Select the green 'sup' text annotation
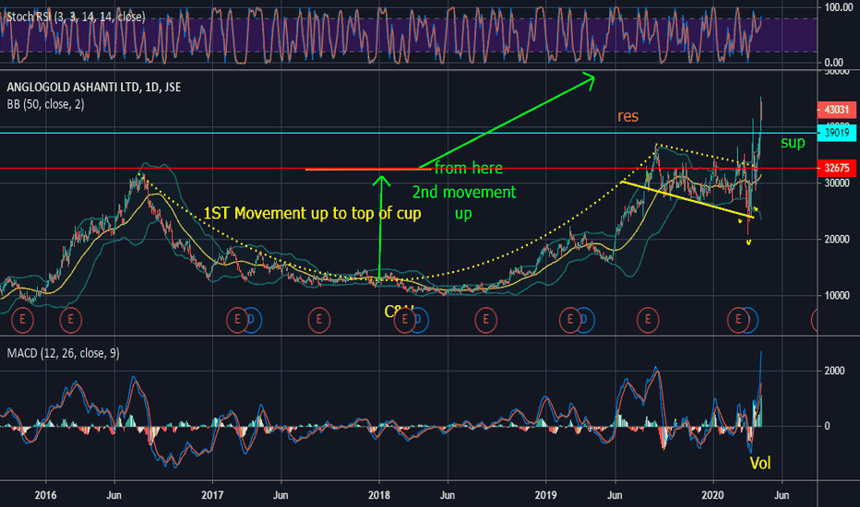The height and width of the screenshot is (507, 860). click(793, 143)
